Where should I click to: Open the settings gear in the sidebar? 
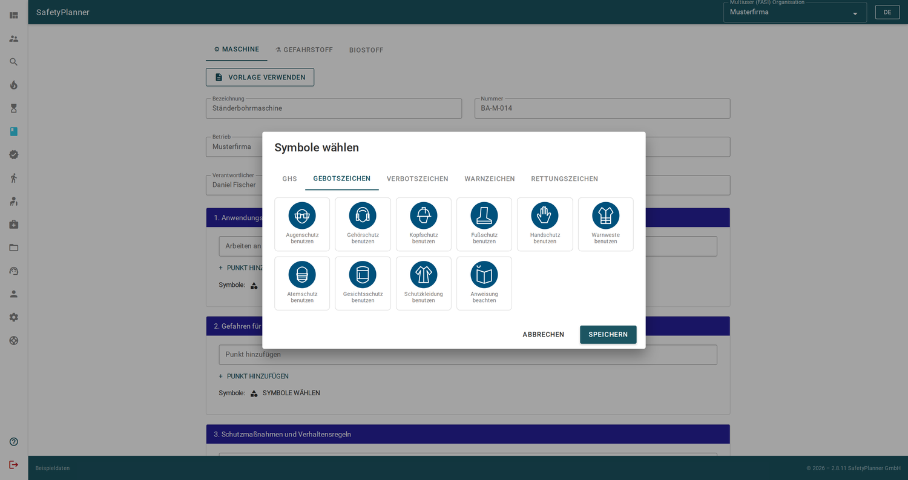(x=14, y=317)
